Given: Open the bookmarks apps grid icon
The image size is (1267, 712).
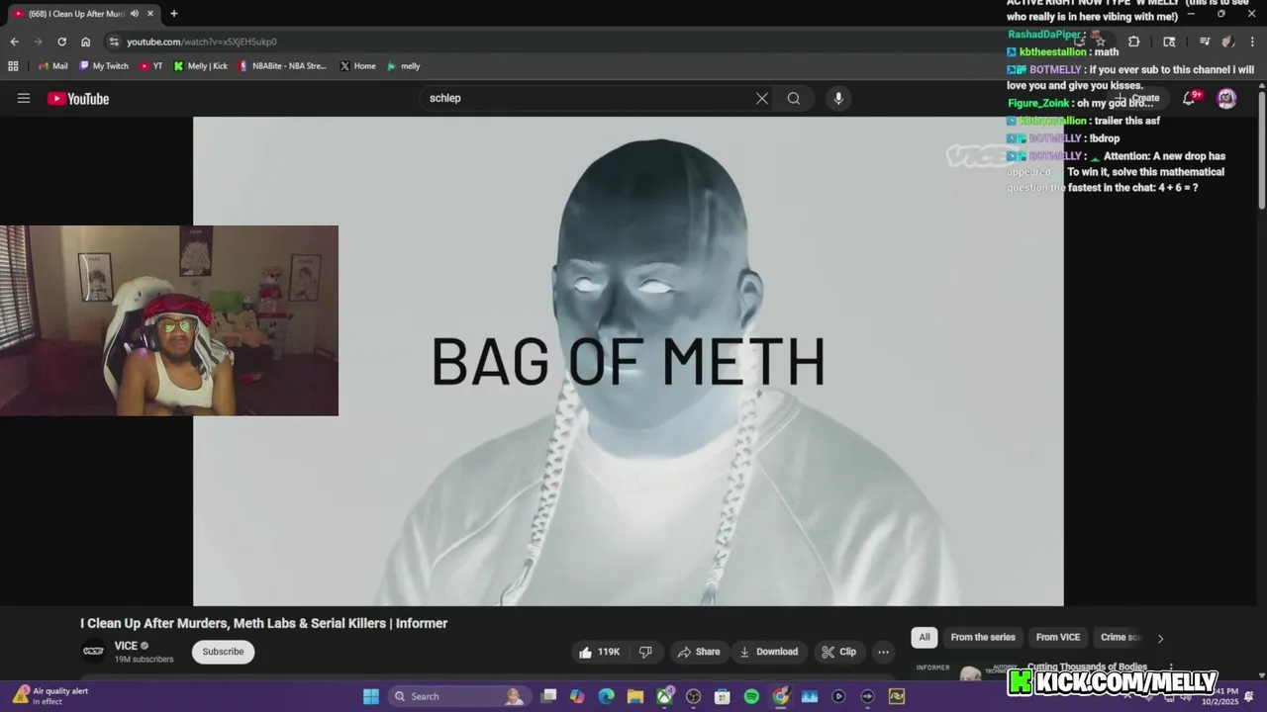Looking at the screenshot, I should point(13,66).
